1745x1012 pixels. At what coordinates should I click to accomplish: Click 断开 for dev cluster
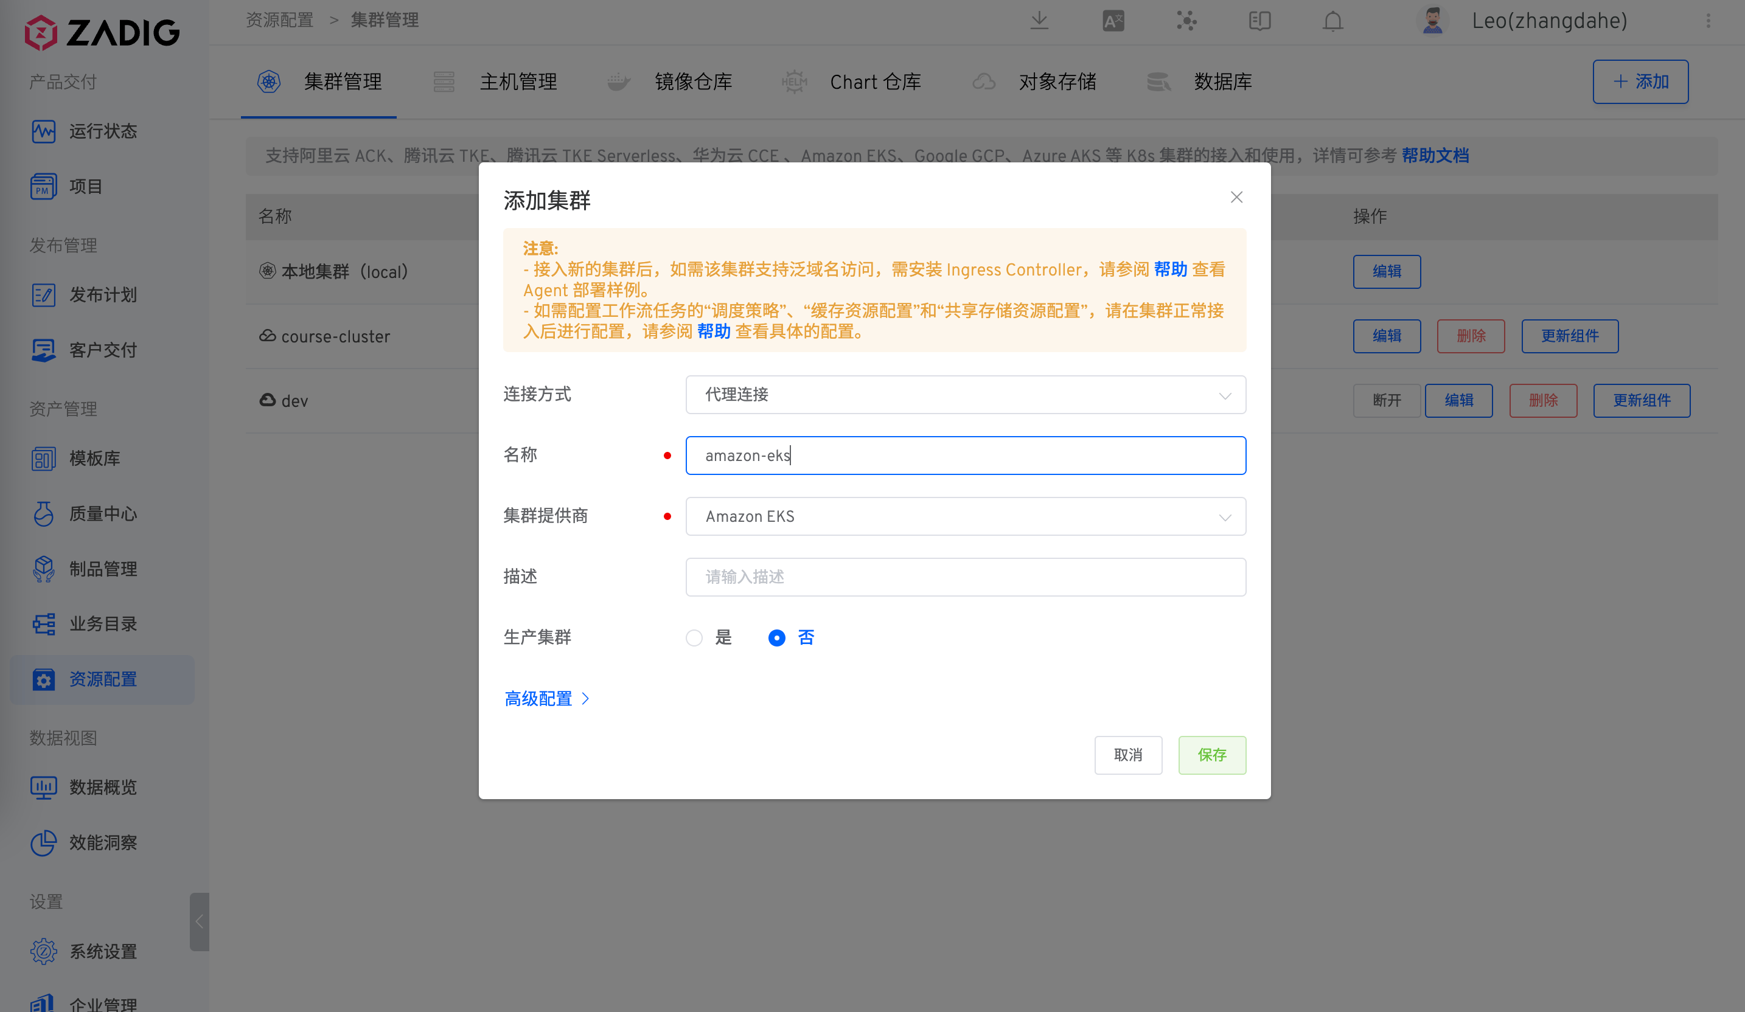pos(1387,400)
